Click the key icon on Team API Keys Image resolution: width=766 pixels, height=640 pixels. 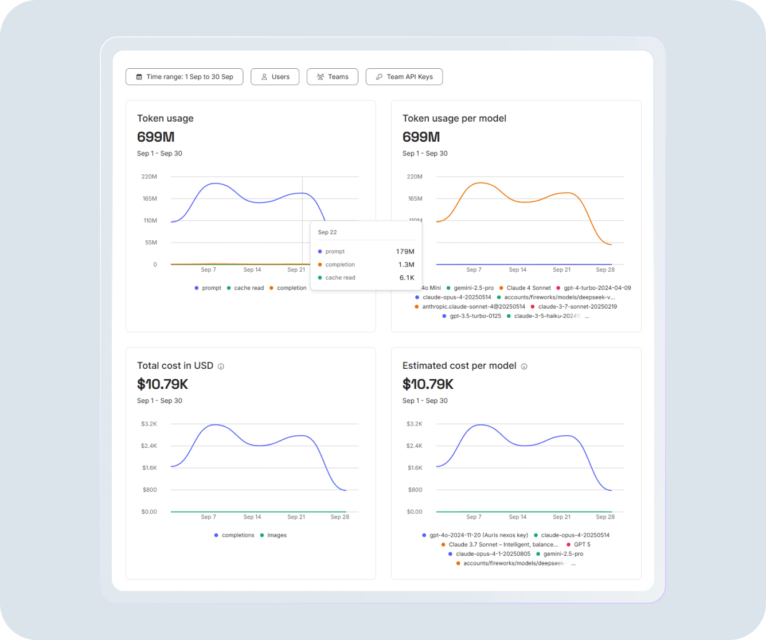378,76
